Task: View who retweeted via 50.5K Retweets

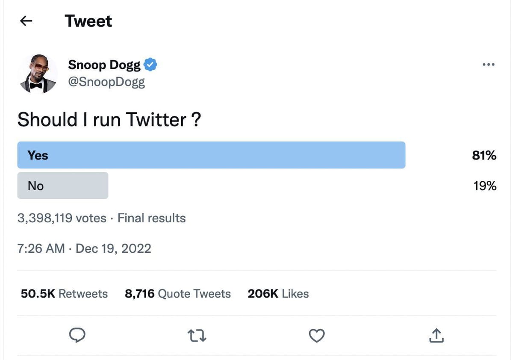Action: (x=63, y=294)
